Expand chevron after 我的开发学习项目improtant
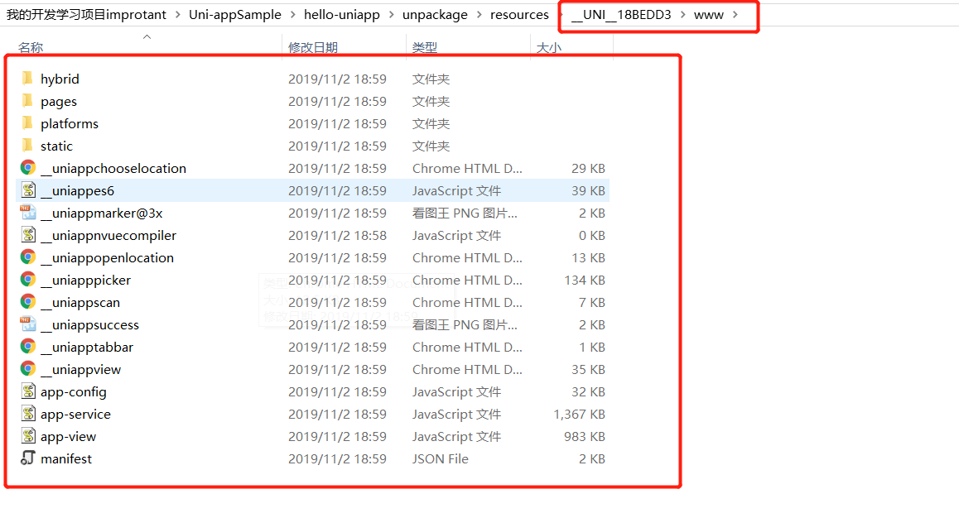959x518 pixels. click(x=177, y=15)
